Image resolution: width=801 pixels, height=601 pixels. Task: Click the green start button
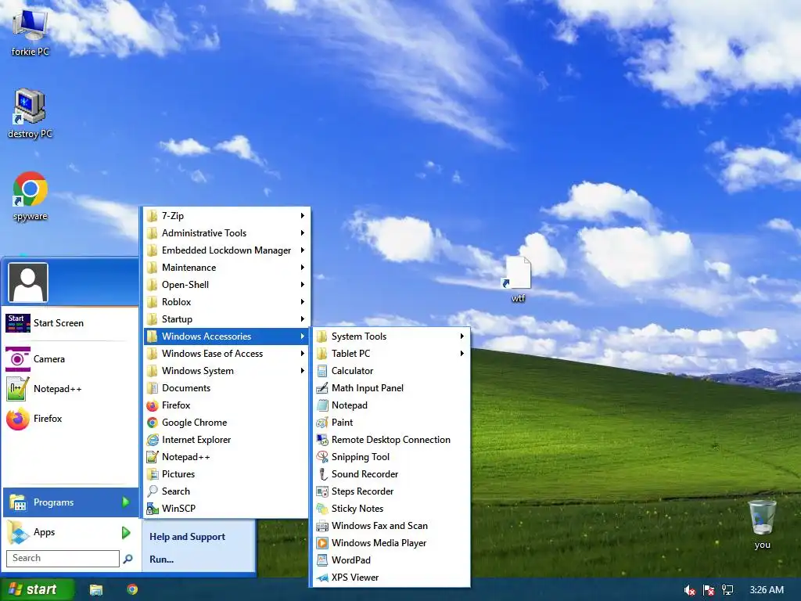click(38, 589)
